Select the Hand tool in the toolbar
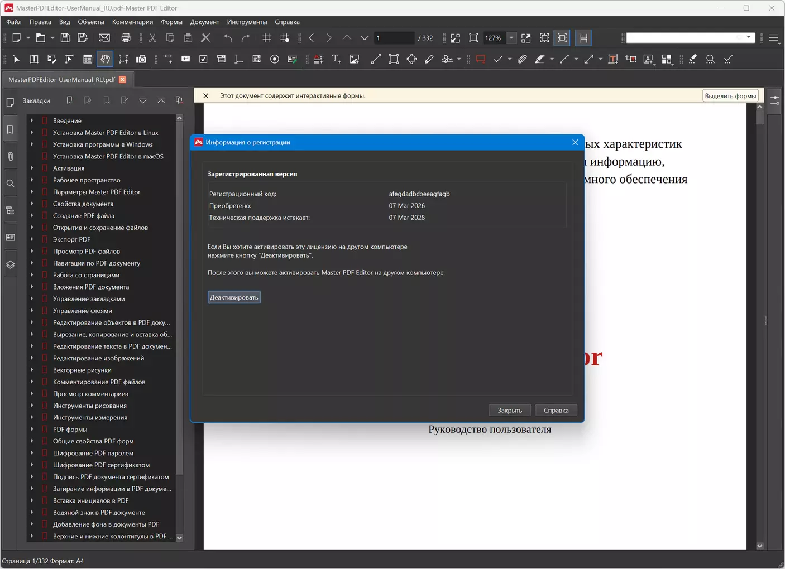785x569 pixels. coord(105,59)
